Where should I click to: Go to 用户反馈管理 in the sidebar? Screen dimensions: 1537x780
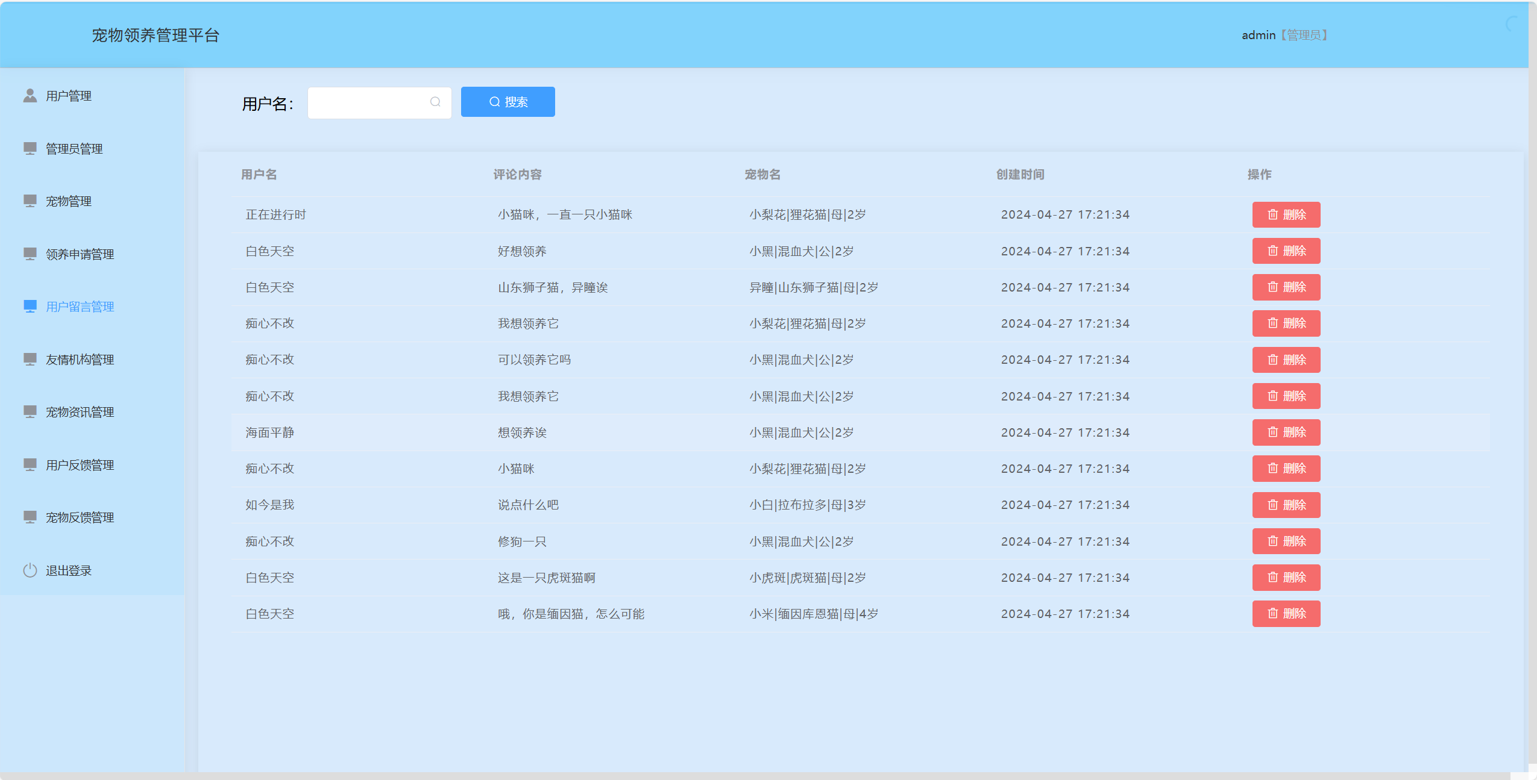point(80,465)
